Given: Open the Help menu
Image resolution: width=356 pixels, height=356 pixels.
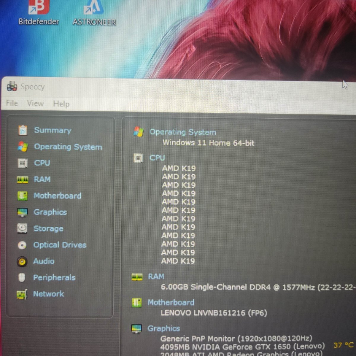Looking at the screenshot, I should pos(61,104).
